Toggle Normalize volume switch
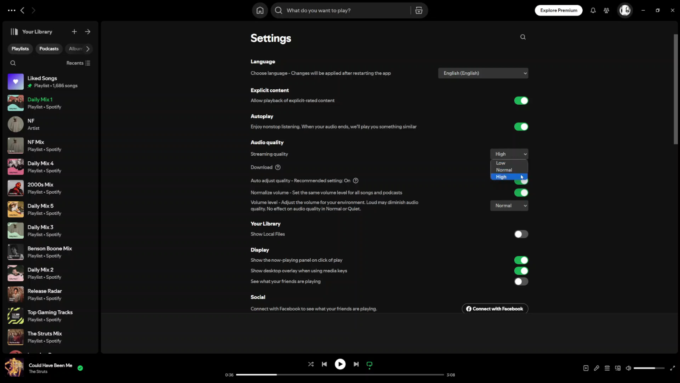 pyautogui.click(x=521, y=193)
